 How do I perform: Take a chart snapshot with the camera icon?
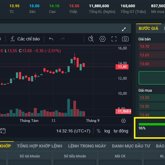125,39
